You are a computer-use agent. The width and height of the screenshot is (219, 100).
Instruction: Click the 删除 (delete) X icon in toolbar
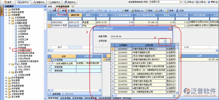point(69,11)
